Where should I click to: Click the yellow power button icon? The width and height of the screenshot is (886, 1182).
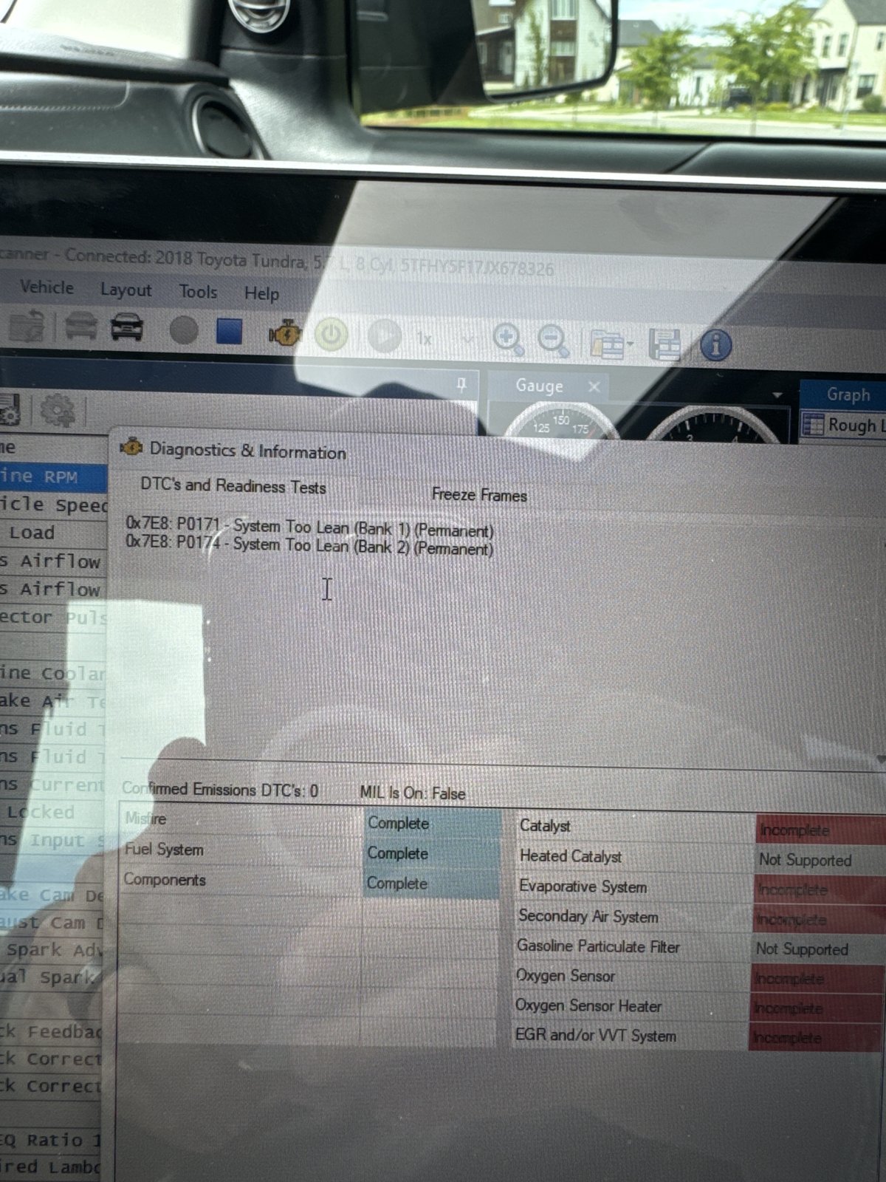332,336
